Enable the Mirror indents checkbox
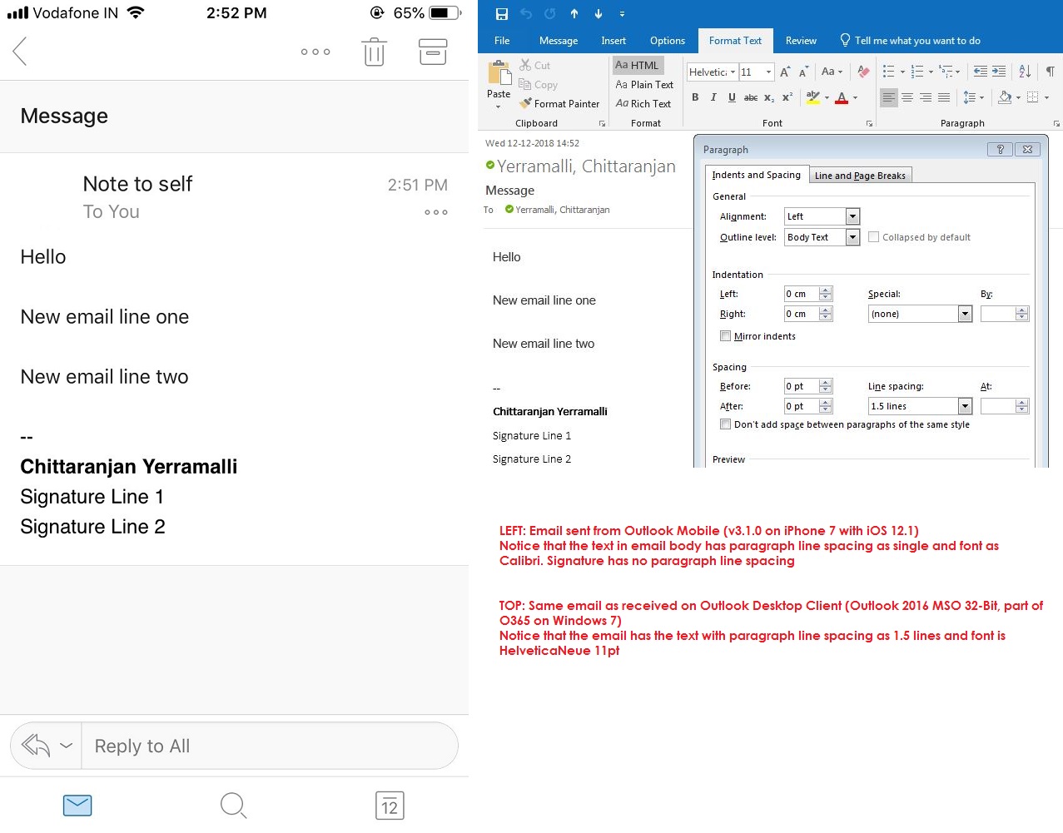Viewport: 1063px width, 833px height. click(726, 336)
